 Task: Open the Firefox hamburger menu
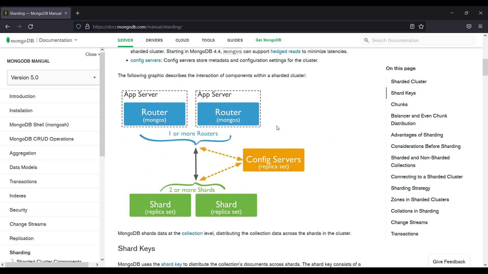(x=480, y=26)
